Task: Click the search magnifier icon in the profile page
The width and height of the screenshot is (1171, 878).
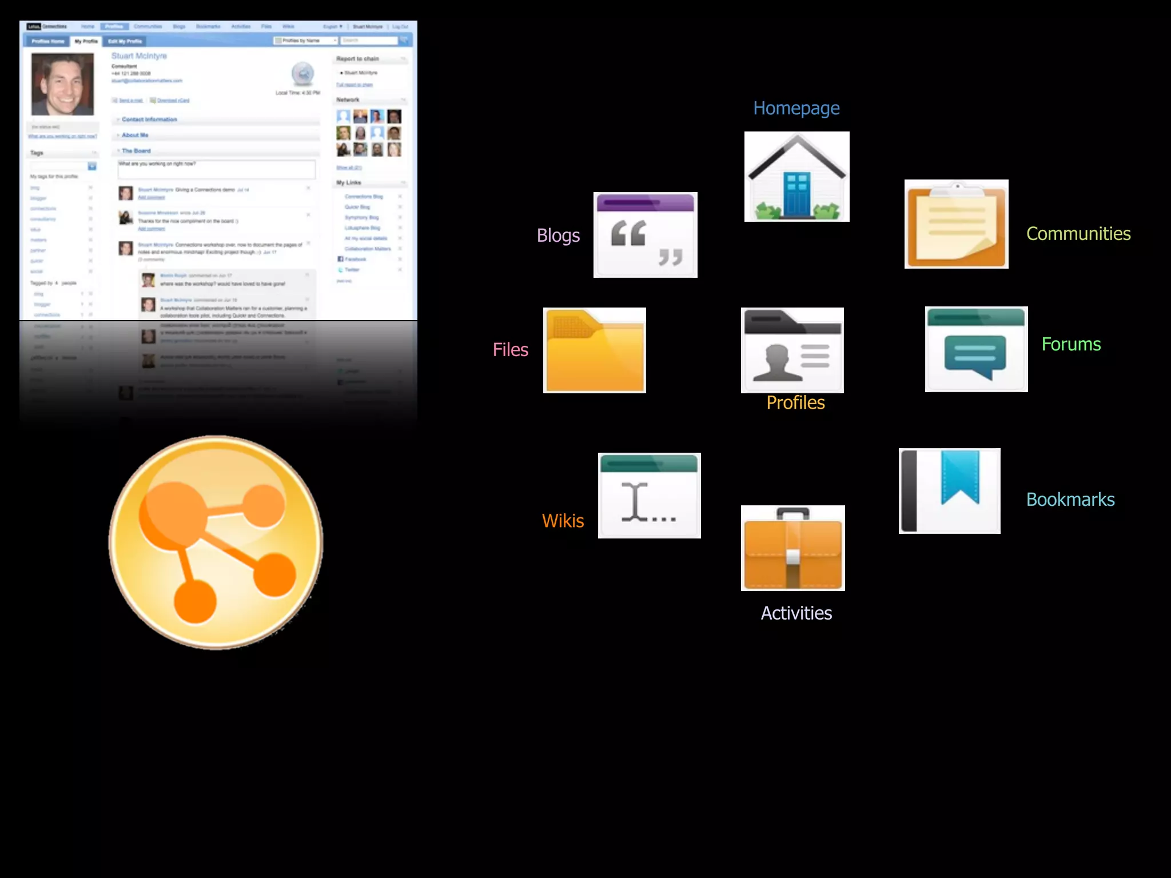Action: coord(404,40)
